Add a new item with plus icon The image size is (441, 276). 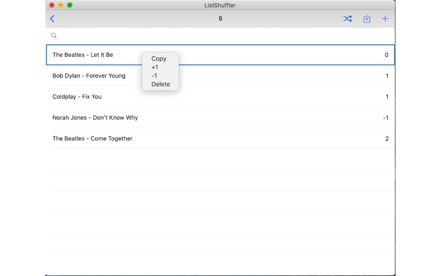pyautogui.click(x=385, y=19)
